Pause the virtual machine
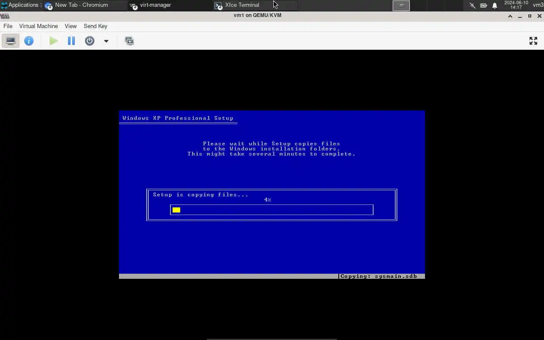This screenshot has height=340, width=544. click(x=71, y=41)
